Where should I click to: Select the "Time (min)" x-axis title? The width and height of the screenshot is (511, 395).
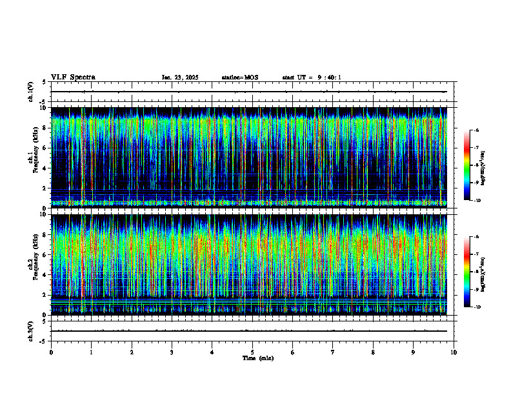[258, 358]
